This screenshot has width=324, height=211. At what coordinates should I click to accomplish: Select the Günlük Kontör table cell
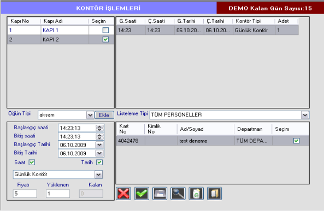click(x=254, y=31)
